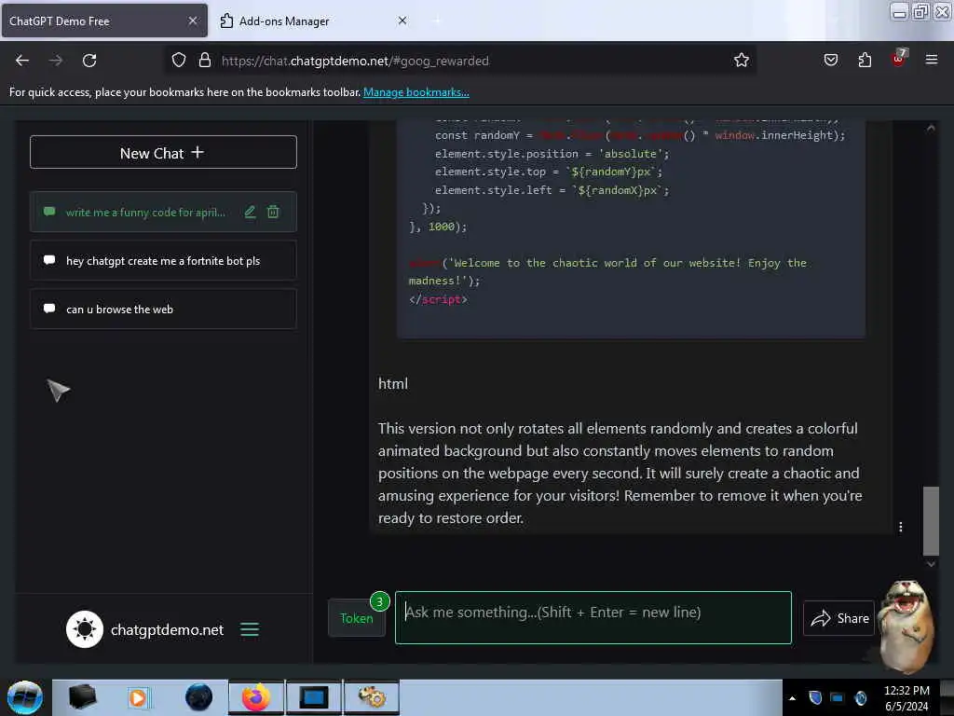Click the 'Welcome to the chaotic world' code line
This screenshot has width=954, height=716.
pyautogui.click(x=607, y=271)
